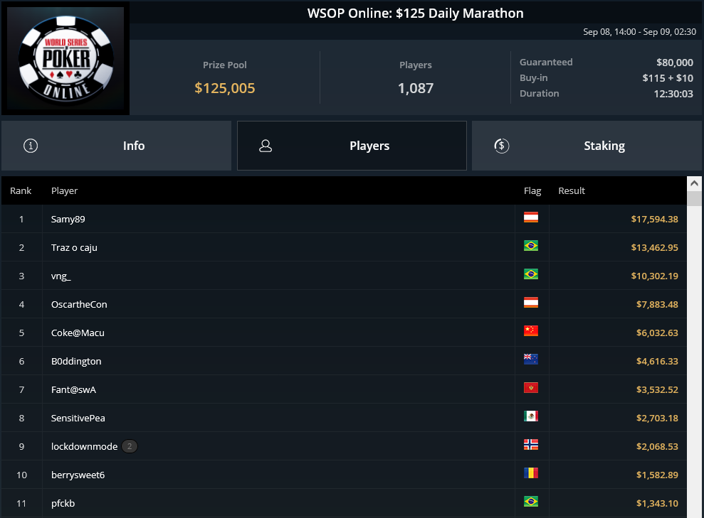Click the Result column header
The width and height of the screenshot is (704, 518).
click(x=572, y=190)
